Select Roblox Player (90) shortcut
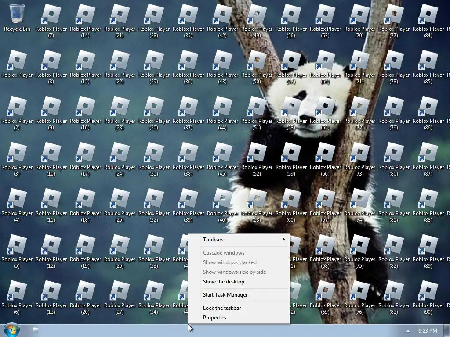The width and height of the screenshot is (450, 337). point(428,298)
